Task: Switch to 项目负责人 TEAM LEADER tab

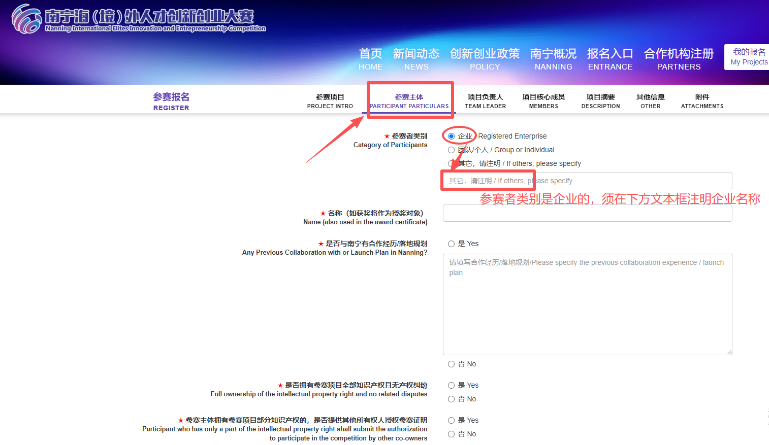Action: pos(485,101)
